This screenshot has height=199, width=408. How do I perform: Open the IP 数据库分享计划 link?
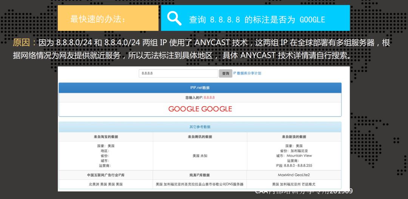point(247,73)
